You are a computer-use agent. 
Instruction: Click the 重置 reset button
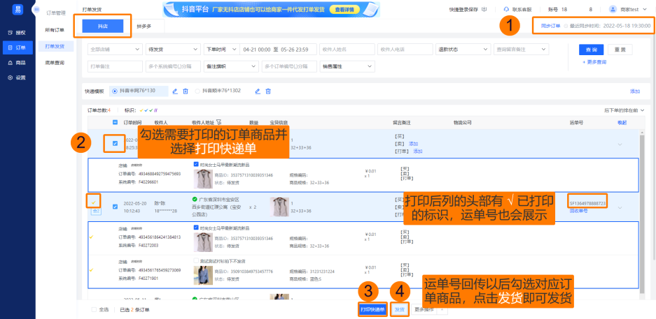[x=620, y=49]
